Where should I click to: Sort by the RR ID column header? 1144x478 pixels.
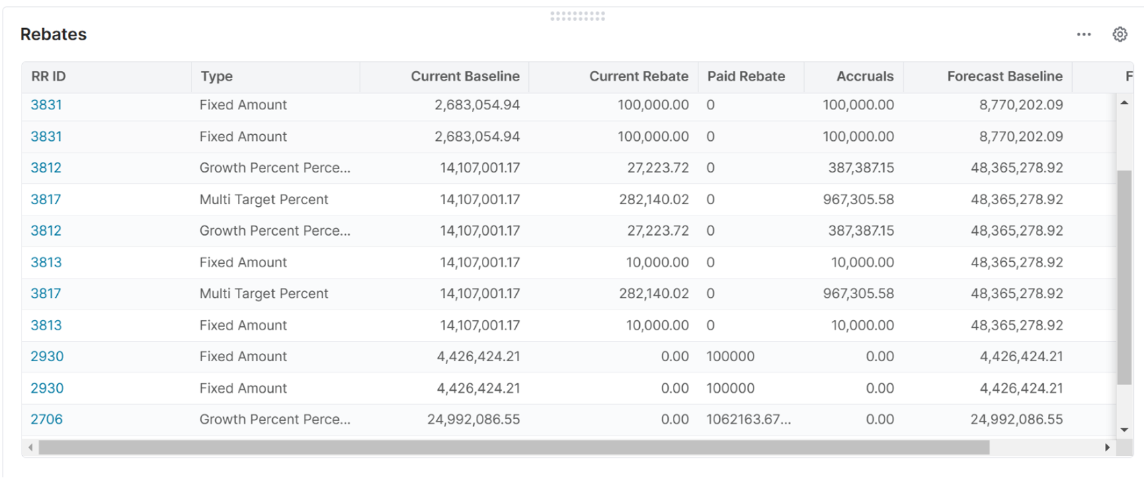point(48,77)
